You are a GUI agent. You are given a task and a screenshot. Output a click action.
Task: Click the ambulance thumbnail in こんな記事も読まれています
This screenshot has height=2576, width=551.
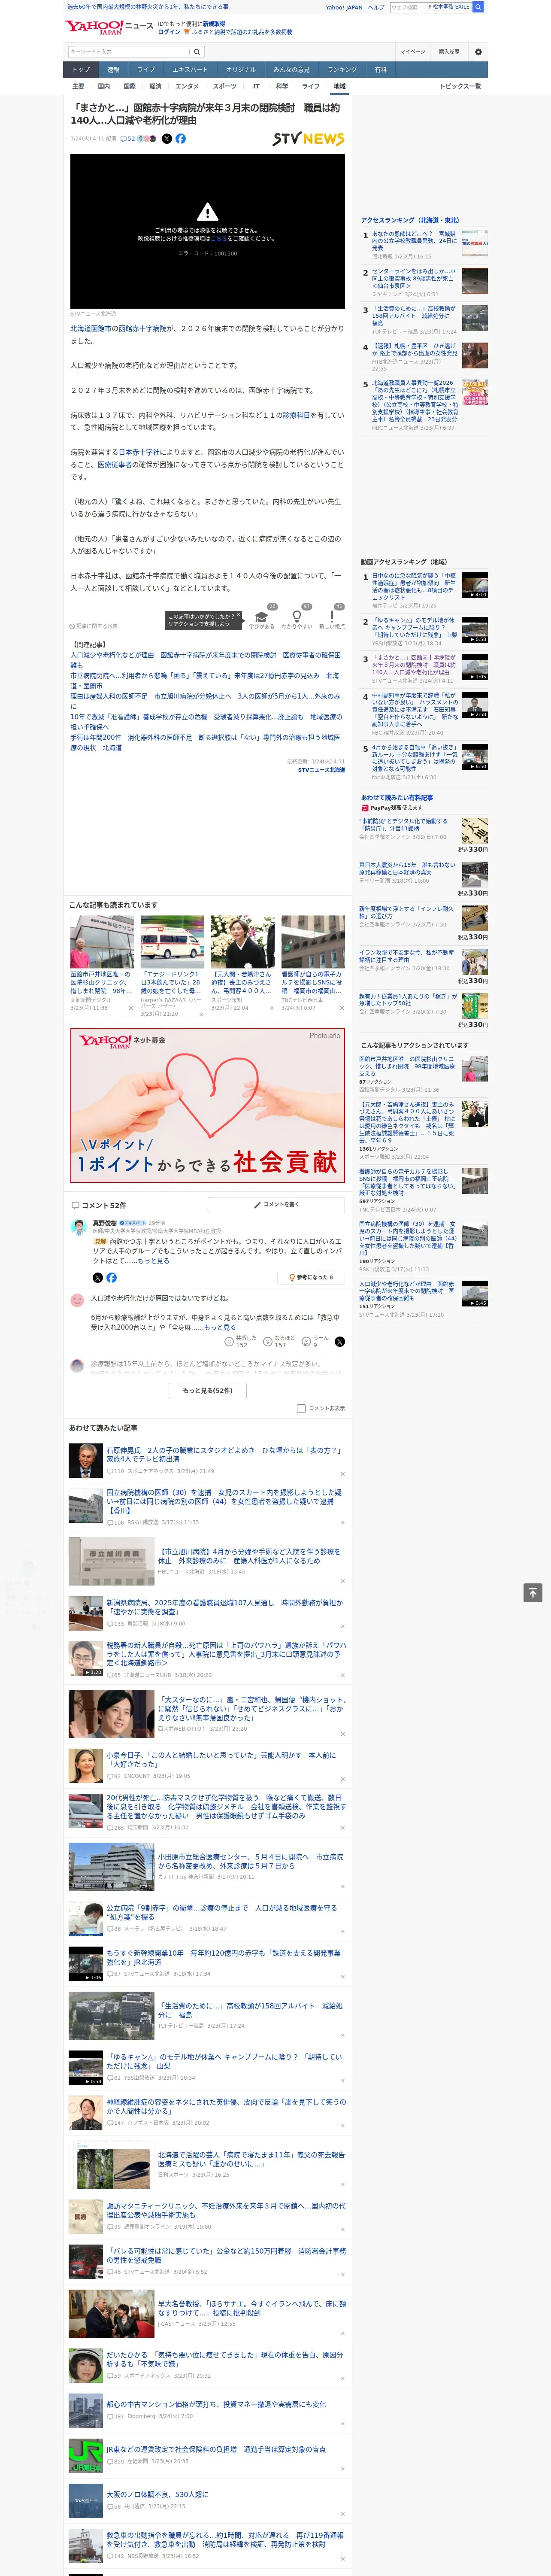(172, 941)
